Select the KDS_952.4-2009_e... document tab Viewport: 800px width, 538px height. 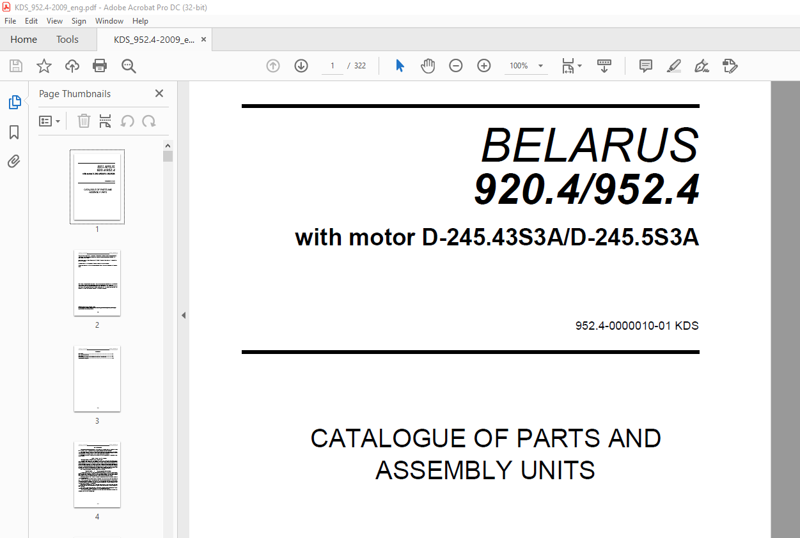pos(154,40)
